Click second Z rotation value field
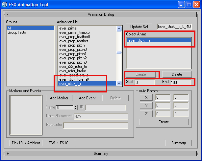 tap(181, 114)
